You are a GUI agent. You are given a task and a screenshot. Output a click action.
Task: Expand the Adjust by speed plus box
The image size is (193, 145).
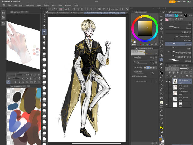point(133,77)
